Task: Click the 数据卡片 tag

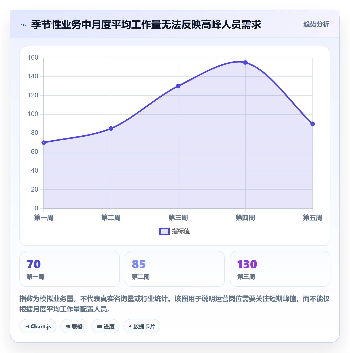Action: (x=142, y=326)
